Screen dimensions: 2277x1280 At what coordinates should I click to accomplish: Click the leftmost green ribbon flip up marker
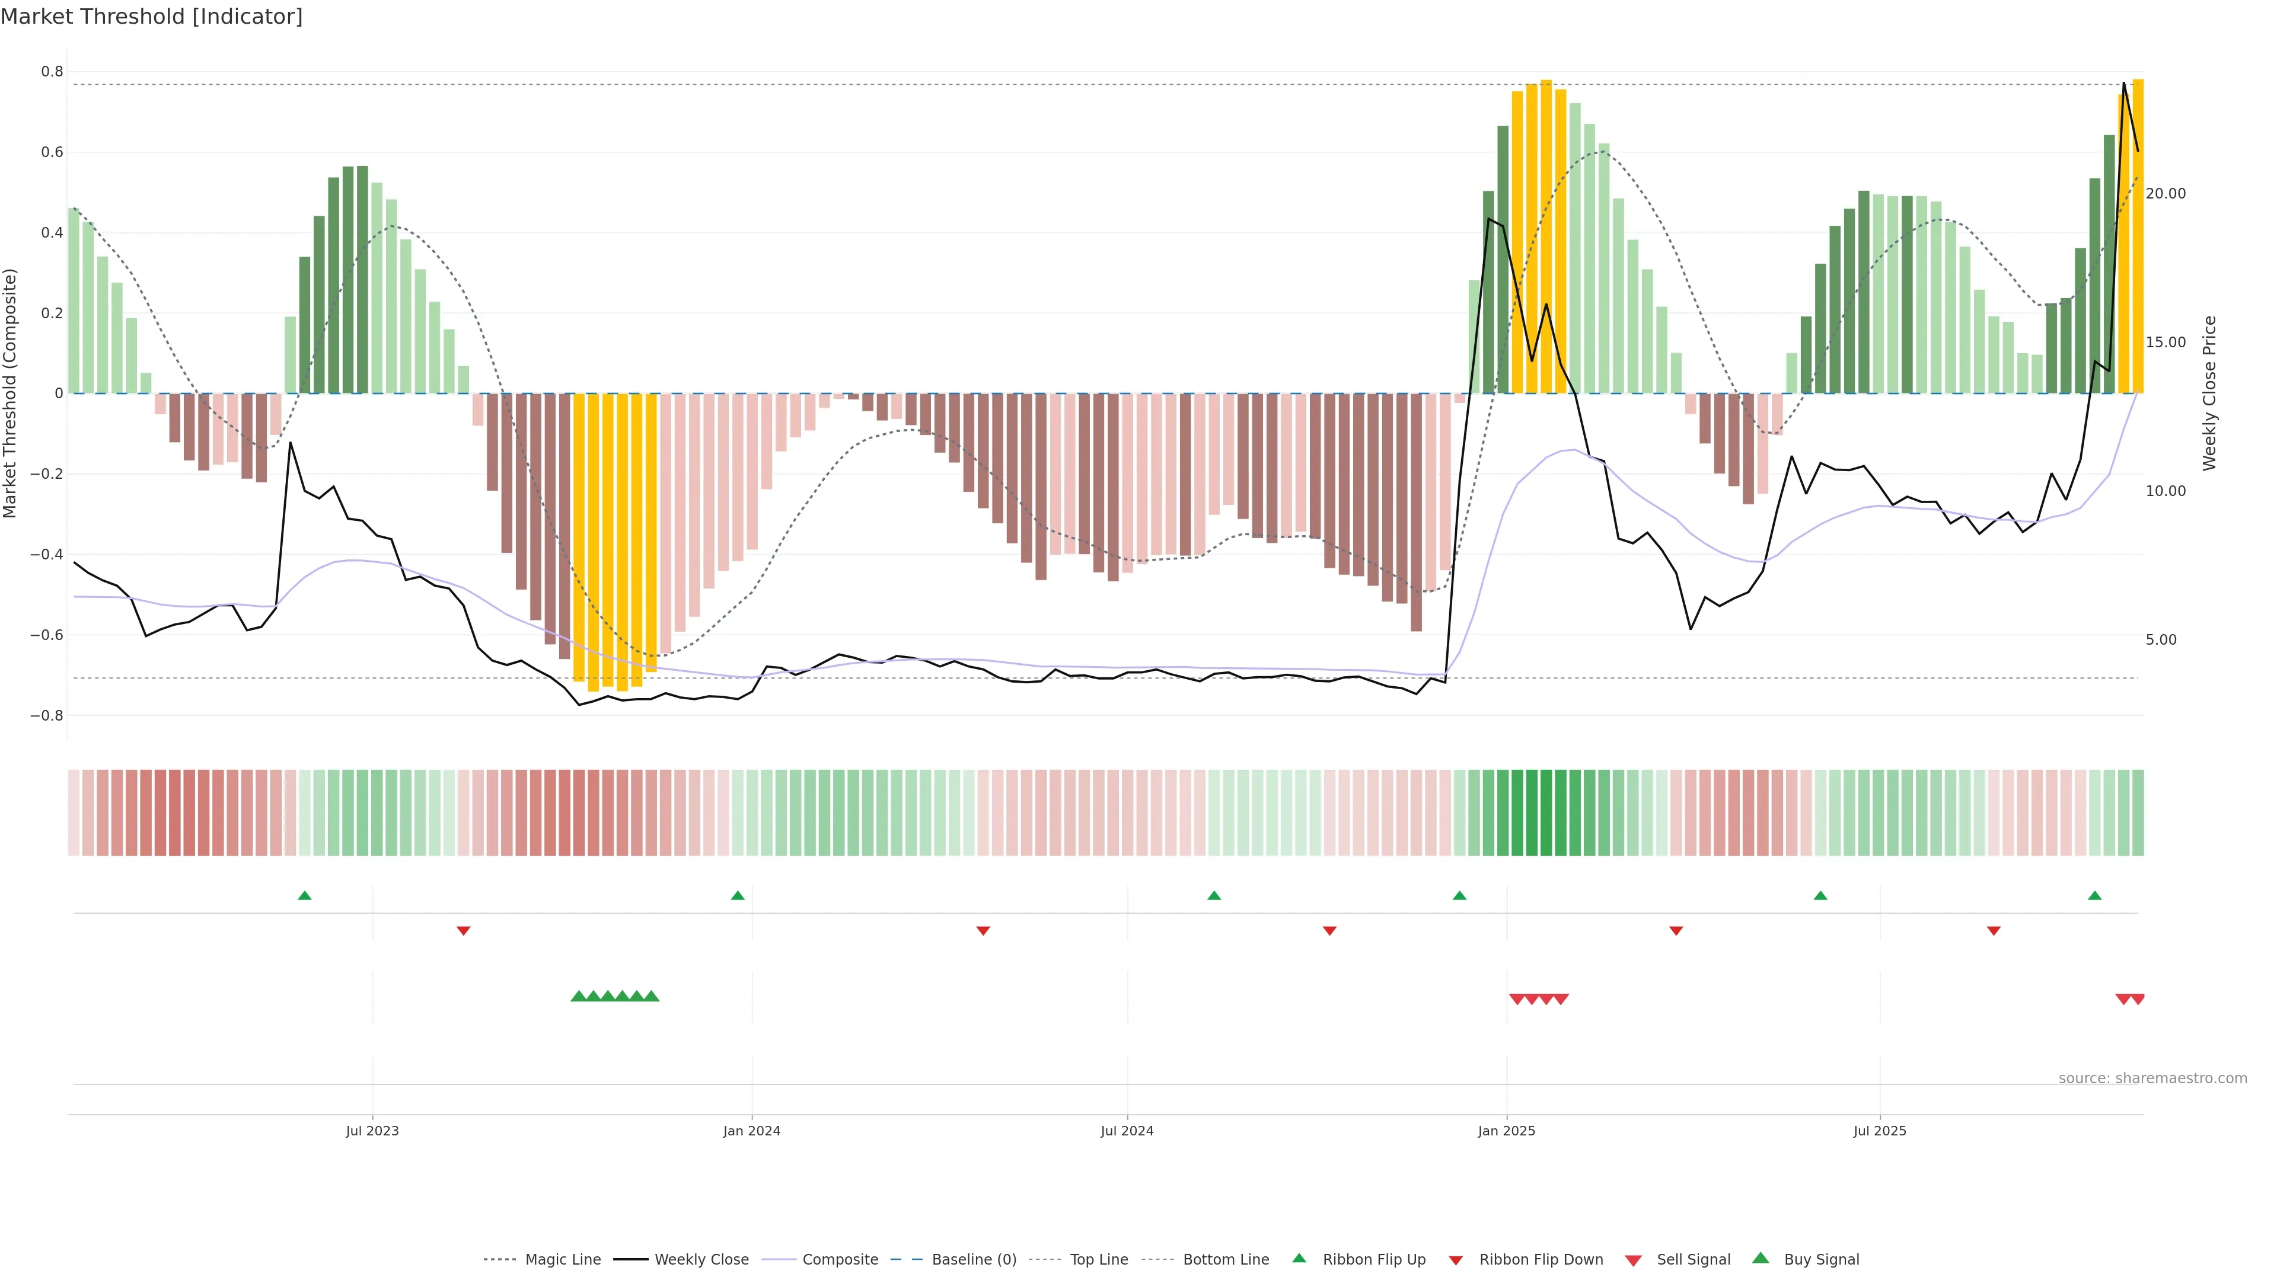305,896
